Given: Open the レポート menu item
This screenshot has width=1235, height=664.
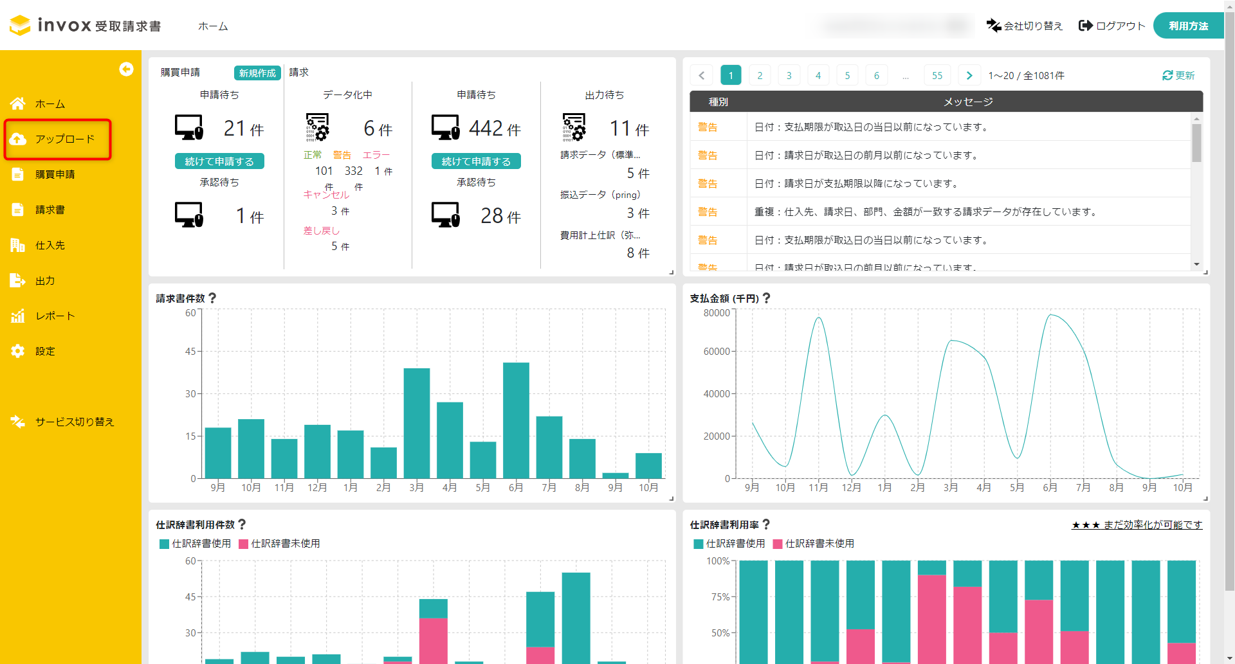Looking at the screenshot, I should point(55,316).
